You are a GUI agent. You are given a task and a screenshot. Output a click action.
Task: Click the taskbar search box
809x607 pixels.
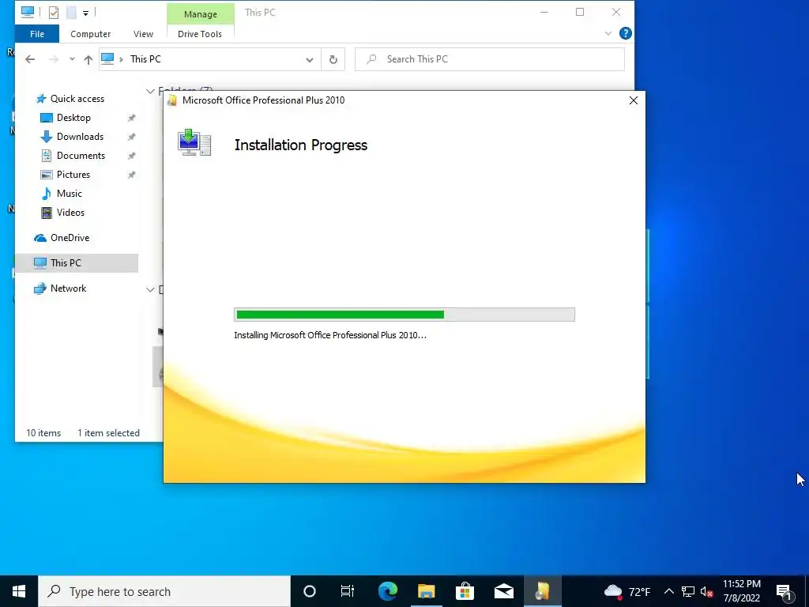pyautogui.click(x=164, y=591)
